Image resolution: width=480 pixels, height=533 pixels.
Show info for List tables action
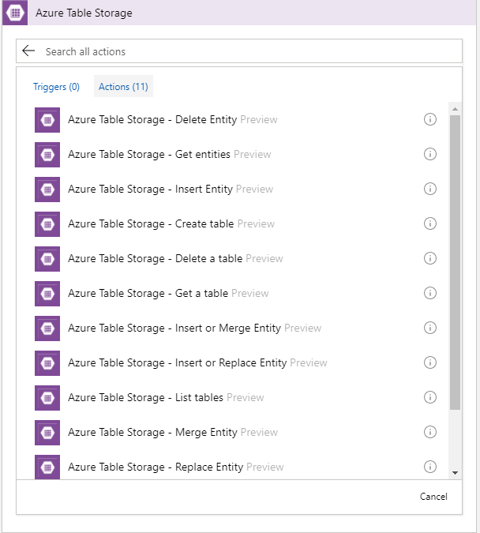click(430, 397)
